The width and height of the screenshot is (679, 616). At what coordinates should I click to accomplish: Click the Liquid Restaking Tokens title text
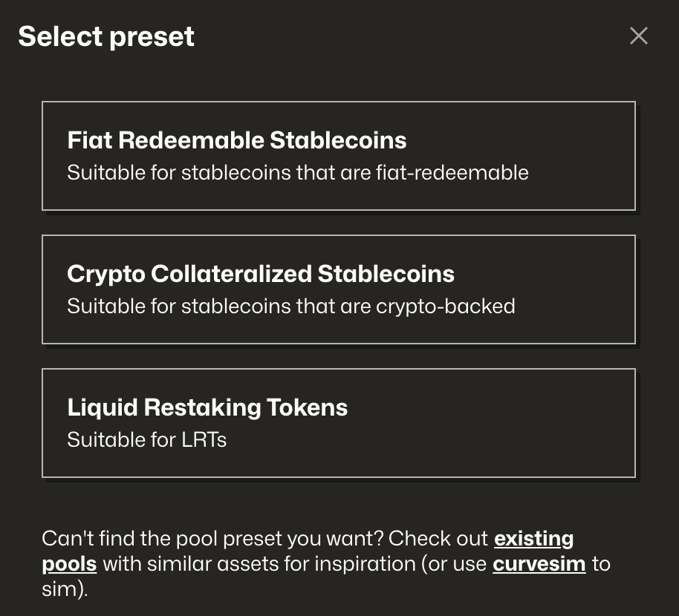[207, 407]
